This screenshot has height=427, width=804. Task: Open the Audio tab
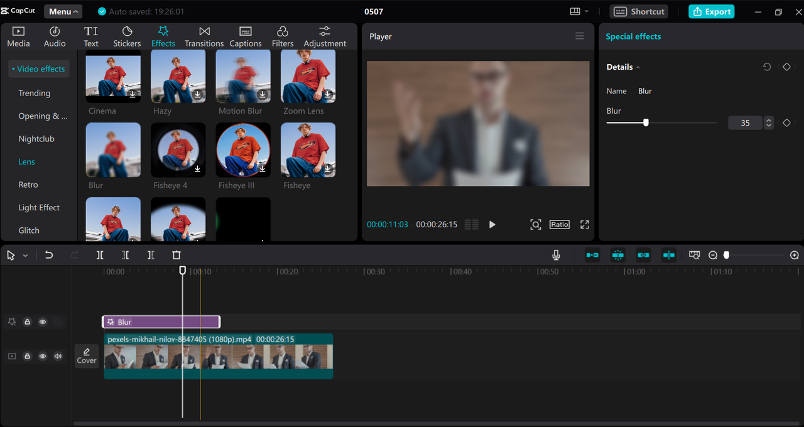pyautogui.click(x=55, y=37)
